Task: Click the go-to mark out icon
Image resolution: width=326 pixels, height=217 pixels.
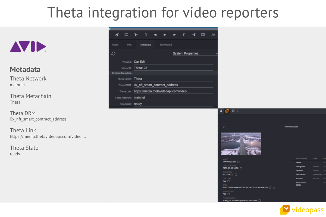Action: [136, 35]
